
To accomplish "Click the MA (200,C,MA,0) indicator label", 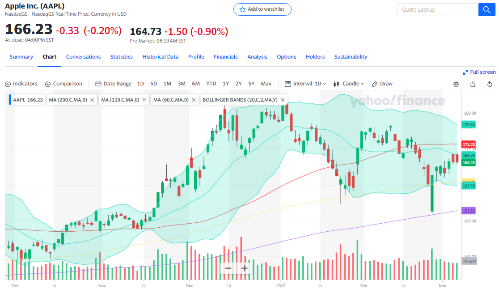I will (x=68, y=100).
